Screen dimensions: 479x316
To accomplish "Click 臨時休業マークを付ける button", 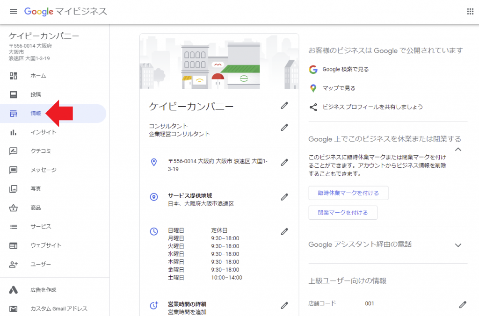I will point(348,193).
